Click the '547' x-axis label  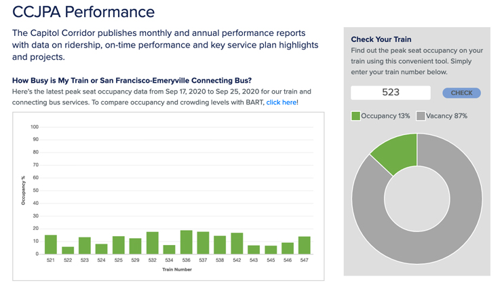304,260
